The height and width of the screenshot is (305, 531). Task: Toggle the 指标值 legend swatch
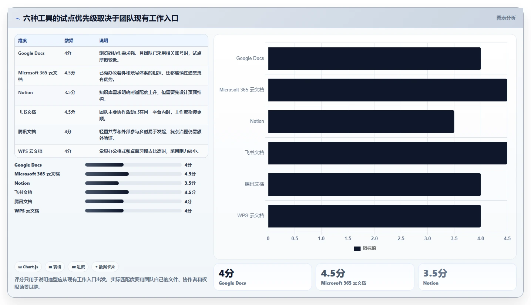tap(357, 249)
